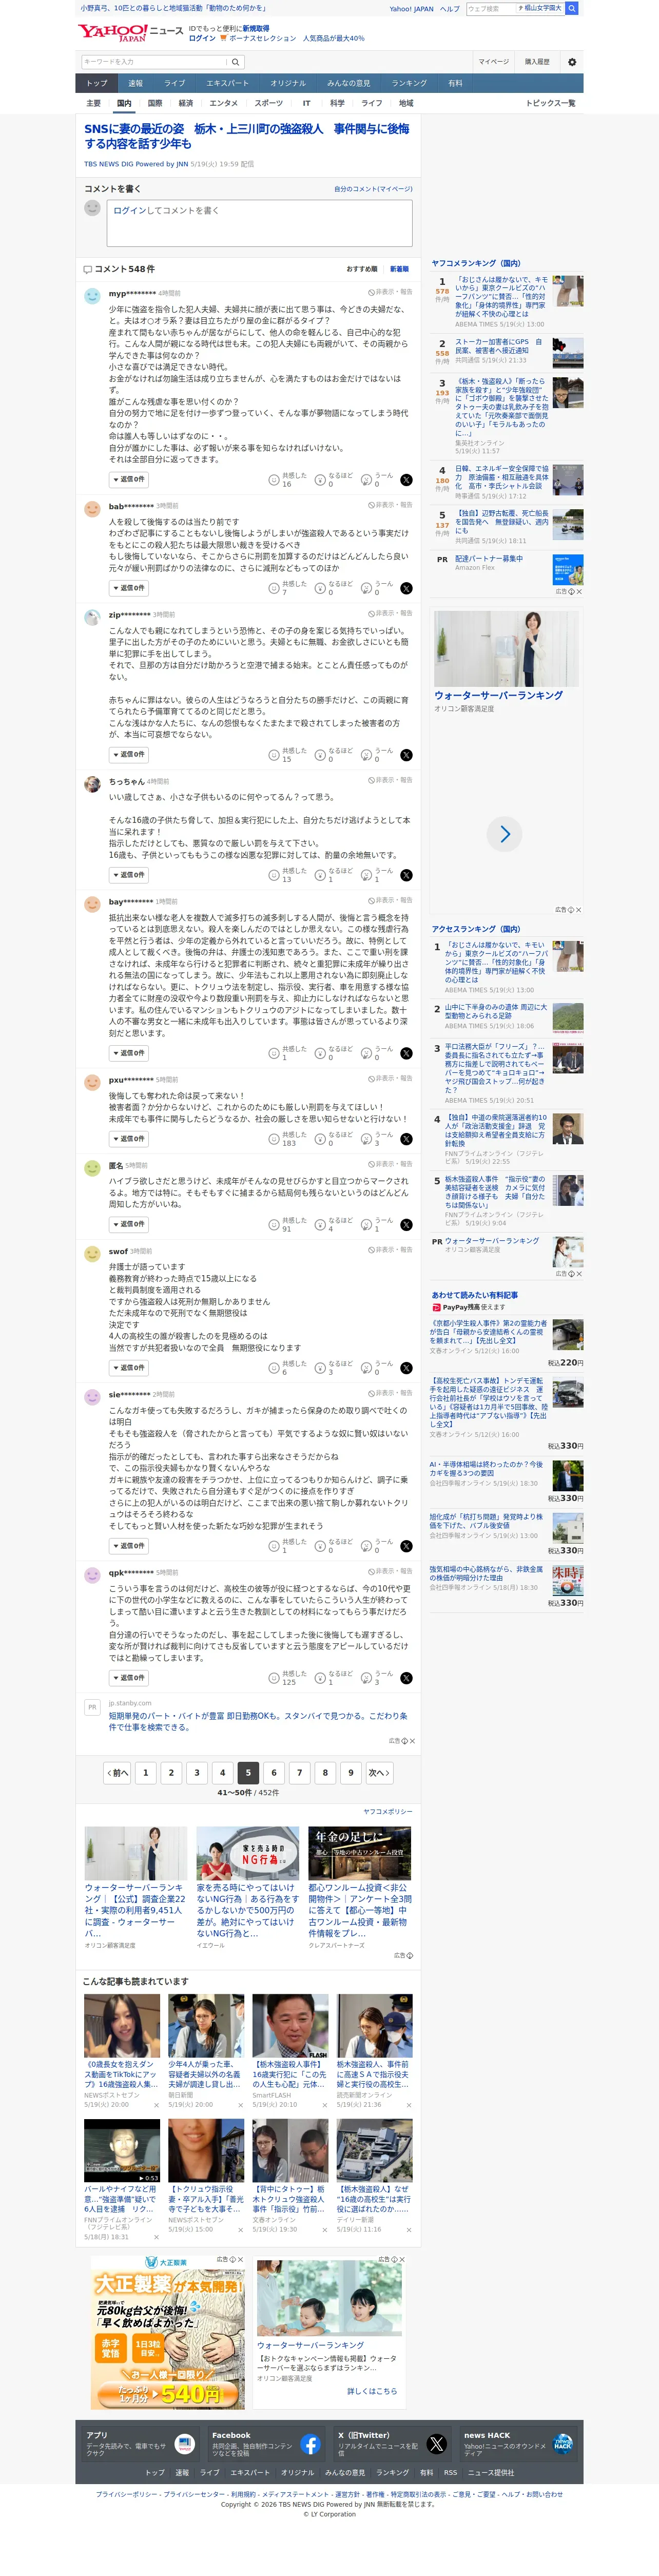Open the ヘルプ link in top bar
Viewport: 659px width, 2576px height.
450,8
